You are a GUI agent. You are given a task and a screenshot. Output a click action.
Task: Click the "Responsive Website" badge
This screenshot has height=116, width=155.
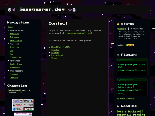pyautogui.click(x=28, y=105)
